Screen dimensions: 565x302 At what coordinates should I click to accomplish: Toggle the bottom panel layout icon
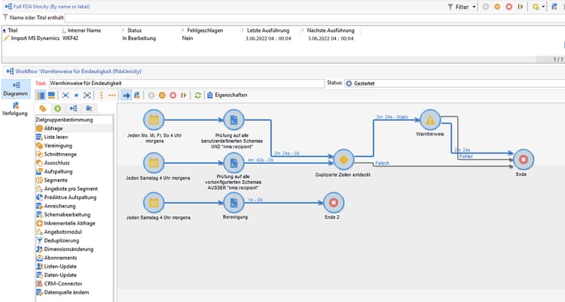[x=51, y=95]
